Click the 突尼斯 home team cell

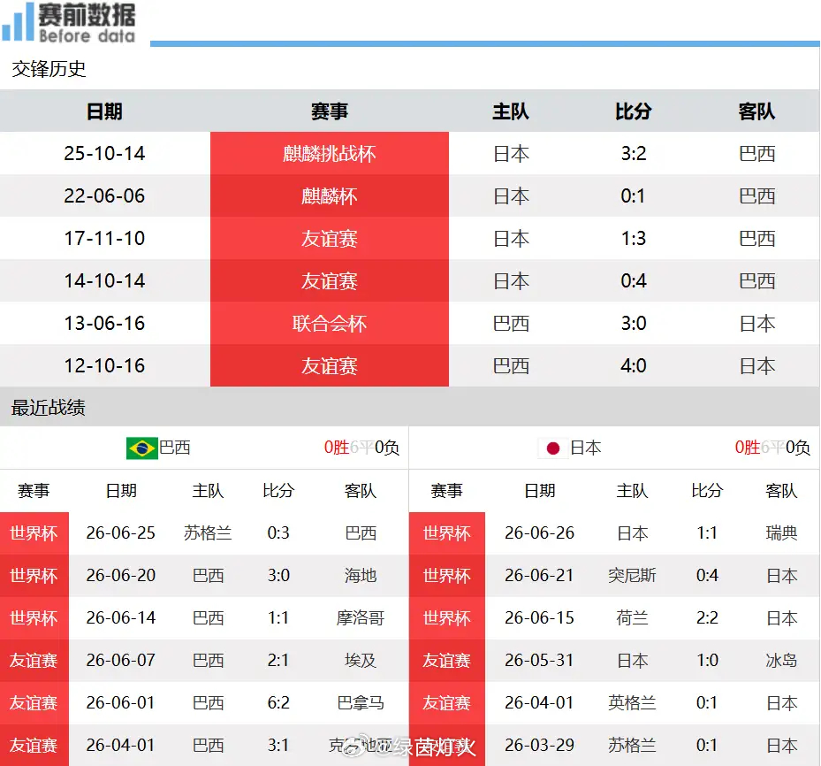632,575
